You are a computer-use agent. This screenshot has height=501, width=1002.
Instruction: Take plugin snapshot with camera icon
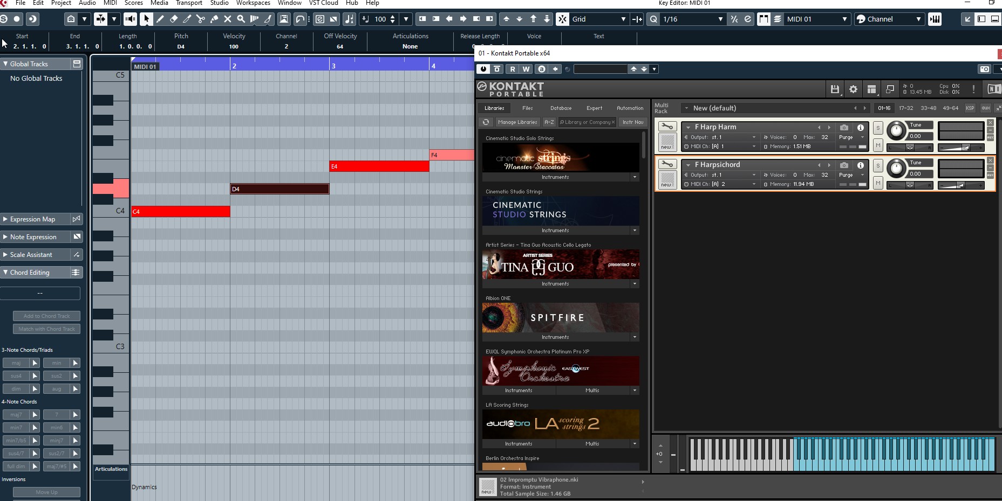985,69
